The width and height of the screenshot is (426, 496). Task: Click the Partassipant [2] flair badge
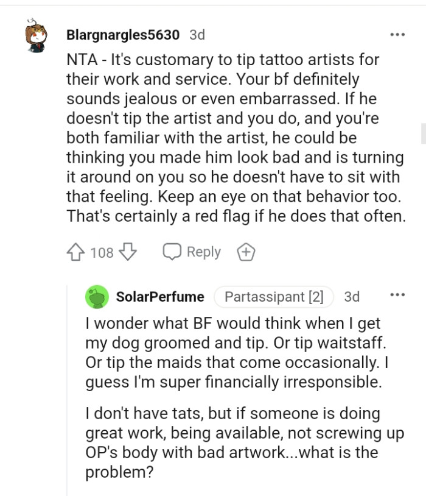pos(274,297)
